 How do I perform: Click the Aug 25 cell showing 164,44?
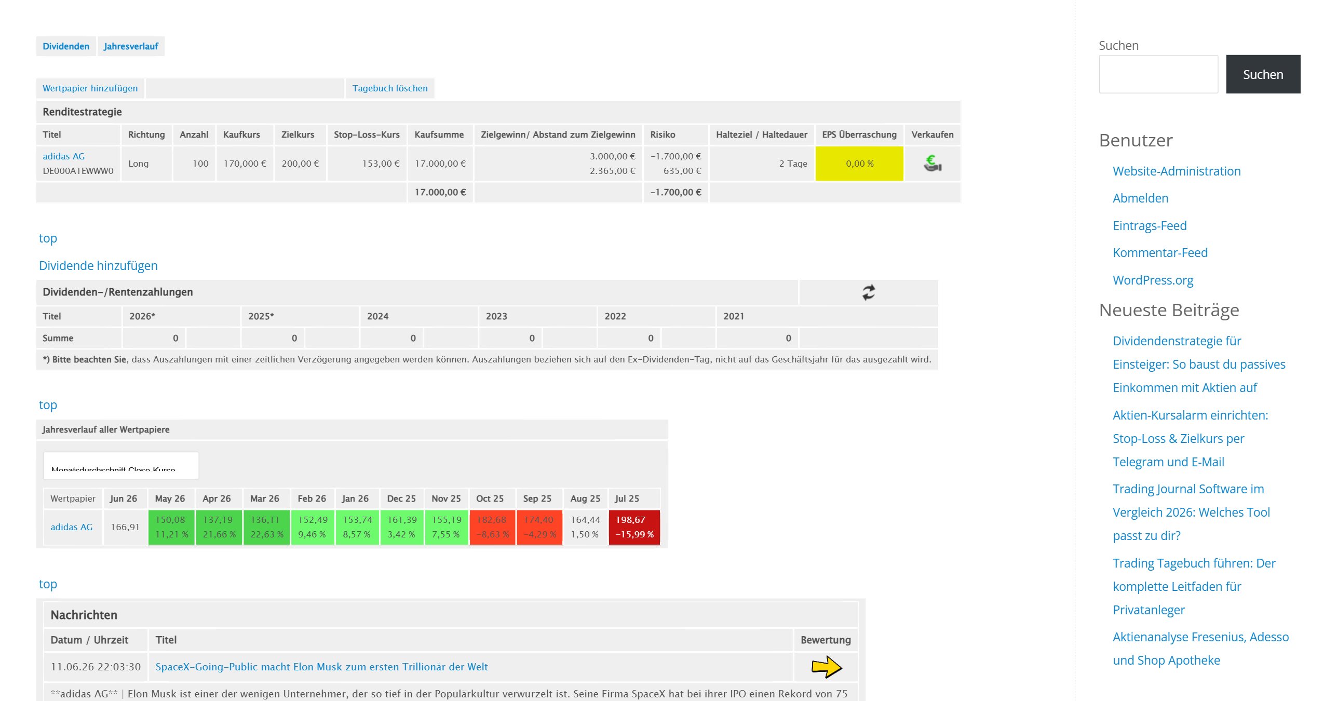[585, 527]
